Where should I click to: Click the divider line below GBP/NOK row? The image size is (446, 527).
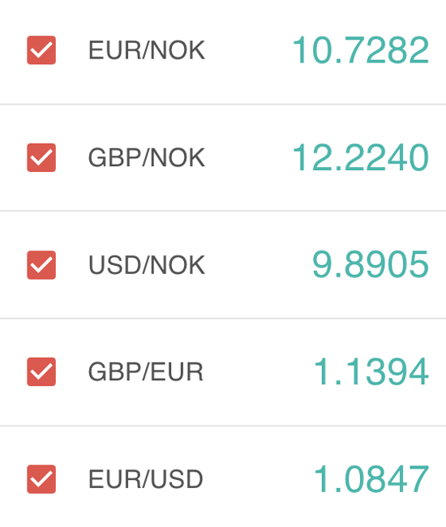[x=223, y=211]
